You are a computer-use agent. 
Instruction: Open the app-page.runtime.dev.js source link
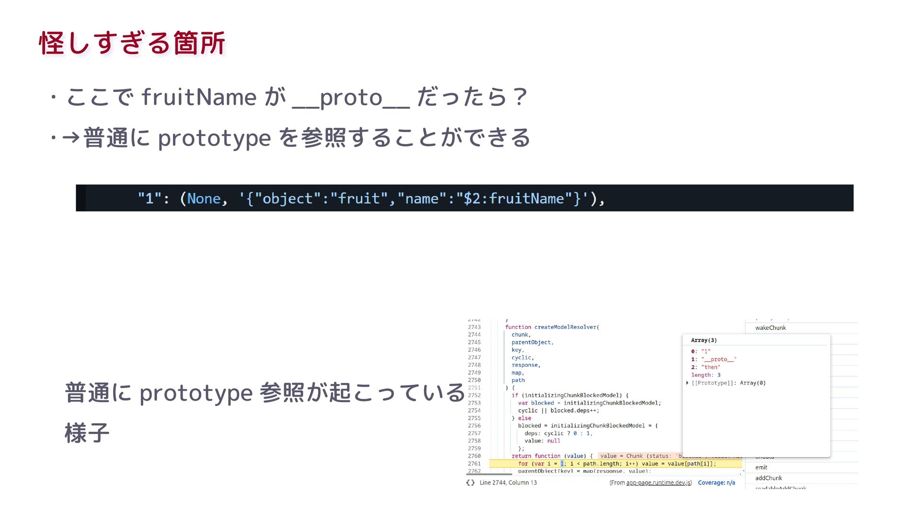658,483
